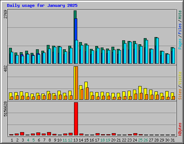Select the tall red KBytes bar for day 13
Image resolution: width=184 pixels, height=144 pixels.
[76, 119]
